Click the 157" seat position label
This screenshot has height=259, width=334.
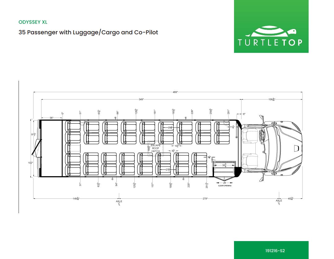[x=153, y=185]
